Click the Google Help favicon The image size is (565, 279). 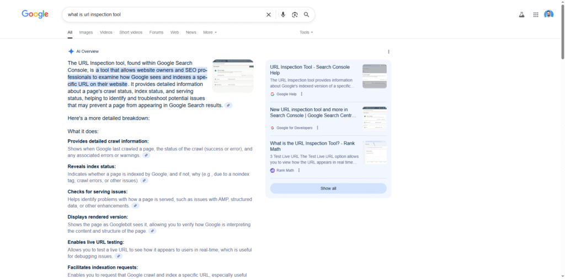(273, 94)
